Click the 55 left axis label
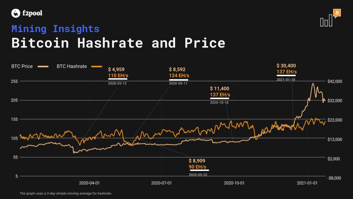353x199 pixels. pos(15,157)
